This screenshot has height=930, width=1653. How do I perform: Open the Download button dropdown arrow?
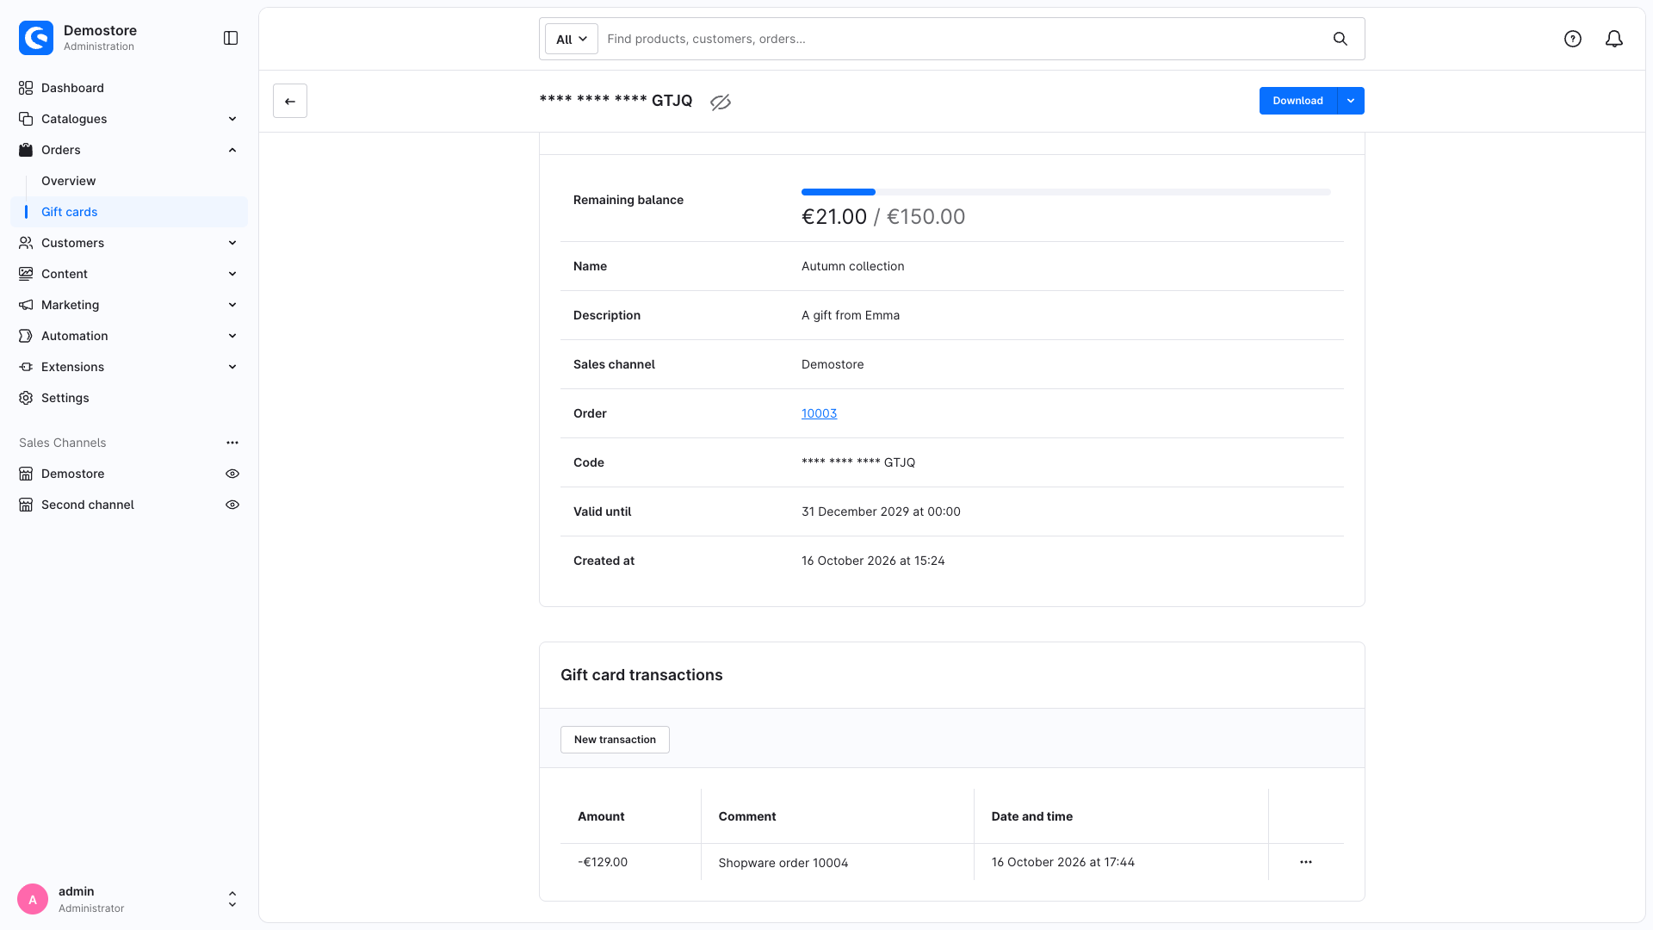1351,101
